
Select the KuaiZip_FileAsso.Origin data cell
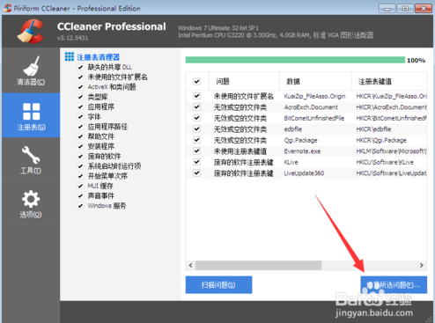coord(314,96)
